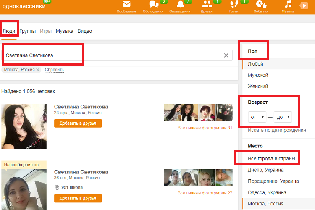Select Любой gender option
315x210 pixels.
pyautogui.click(x=256, y=64)
